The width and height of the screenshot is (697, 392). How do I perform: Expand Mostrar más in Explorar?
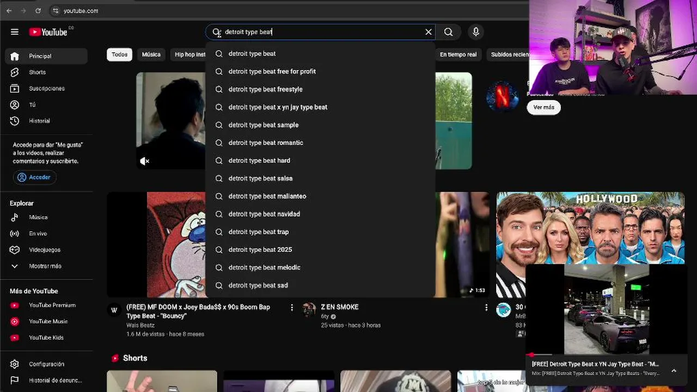(x=46, y=266)
